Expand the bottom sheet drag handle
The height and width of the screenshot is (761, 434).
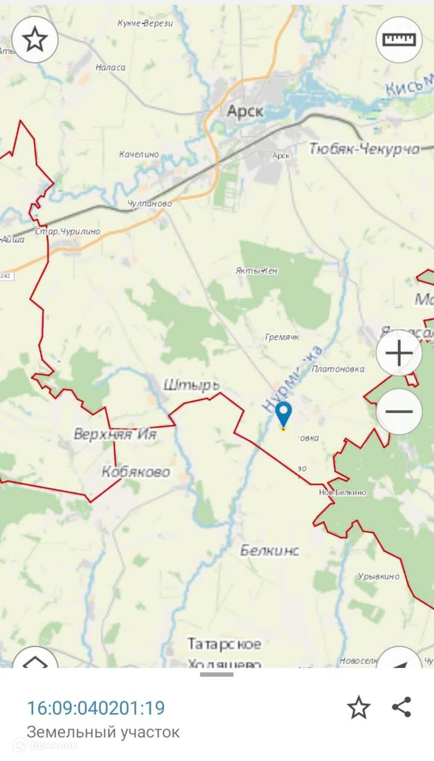pos(217,674)
